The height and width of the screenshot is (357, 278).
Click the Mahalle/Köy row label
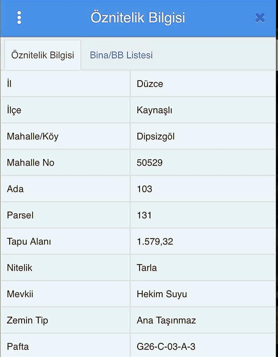point(33,136)
